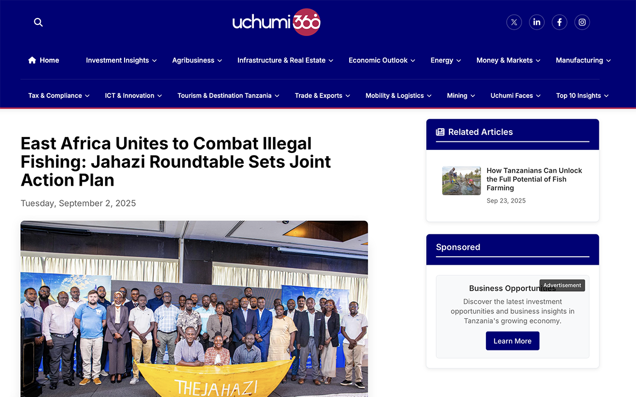Open the Mining menu item
The height and width of the screenshot is (397, 636).
461,96
